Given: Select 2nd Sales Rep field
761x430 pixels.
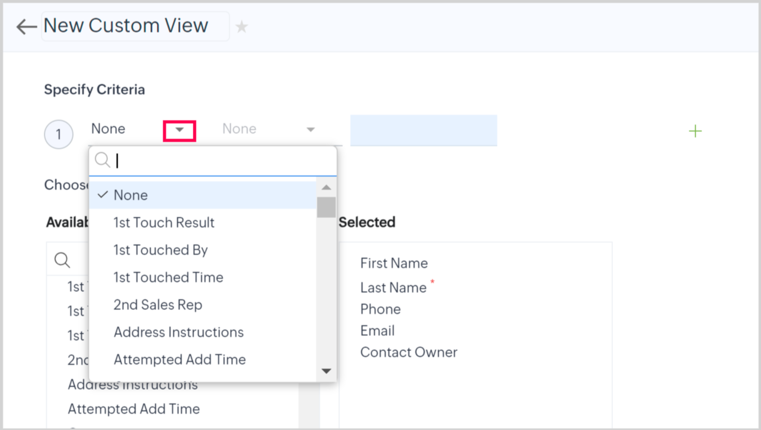Looking at the screenshot, I should click(x=158, y=305).
